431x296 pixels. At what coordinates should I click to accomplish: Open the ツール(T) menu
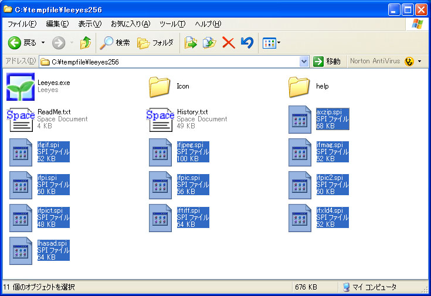point(172,24)
